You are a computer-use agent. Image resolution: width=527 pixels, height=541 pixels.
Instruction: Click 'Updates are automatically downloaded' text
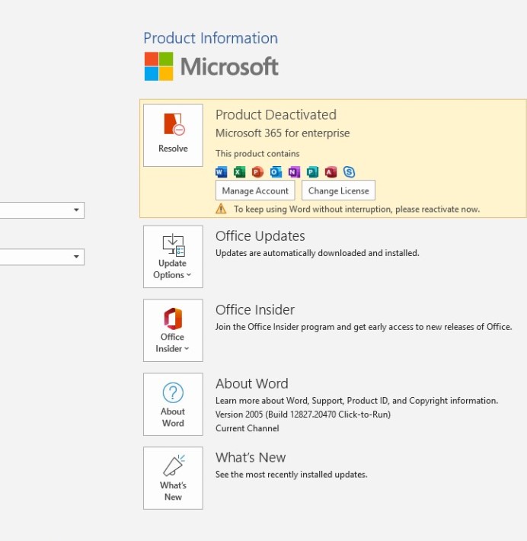tap(318, 253)
